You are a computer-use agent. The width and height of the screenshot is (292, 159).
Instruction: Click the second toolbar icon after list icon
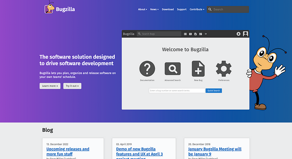click(190, 34)
